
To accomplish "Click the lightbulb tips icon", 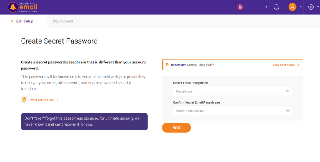I will coord(24,100).
